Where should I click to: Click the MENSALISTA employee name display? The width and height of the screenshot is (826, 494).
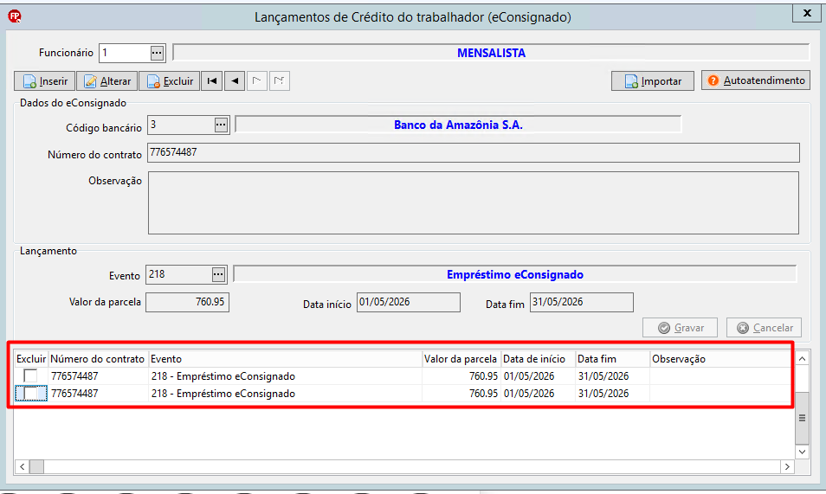(491, 53)
